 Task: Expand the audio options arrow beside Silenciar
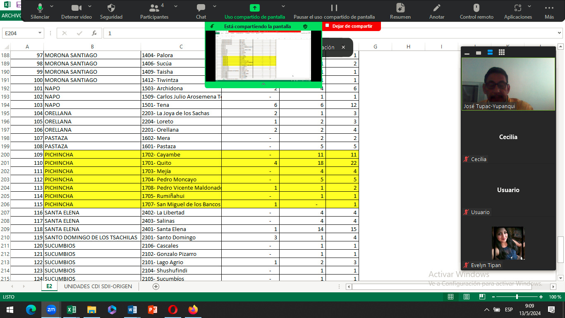point(52,7)
